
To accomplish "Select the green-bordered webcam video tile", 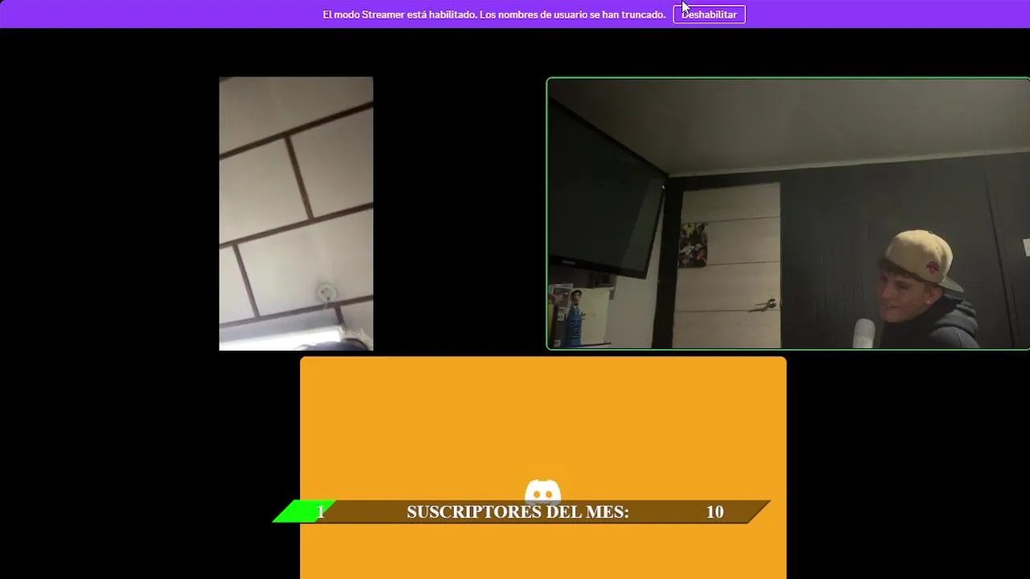I will pos(788,214).
